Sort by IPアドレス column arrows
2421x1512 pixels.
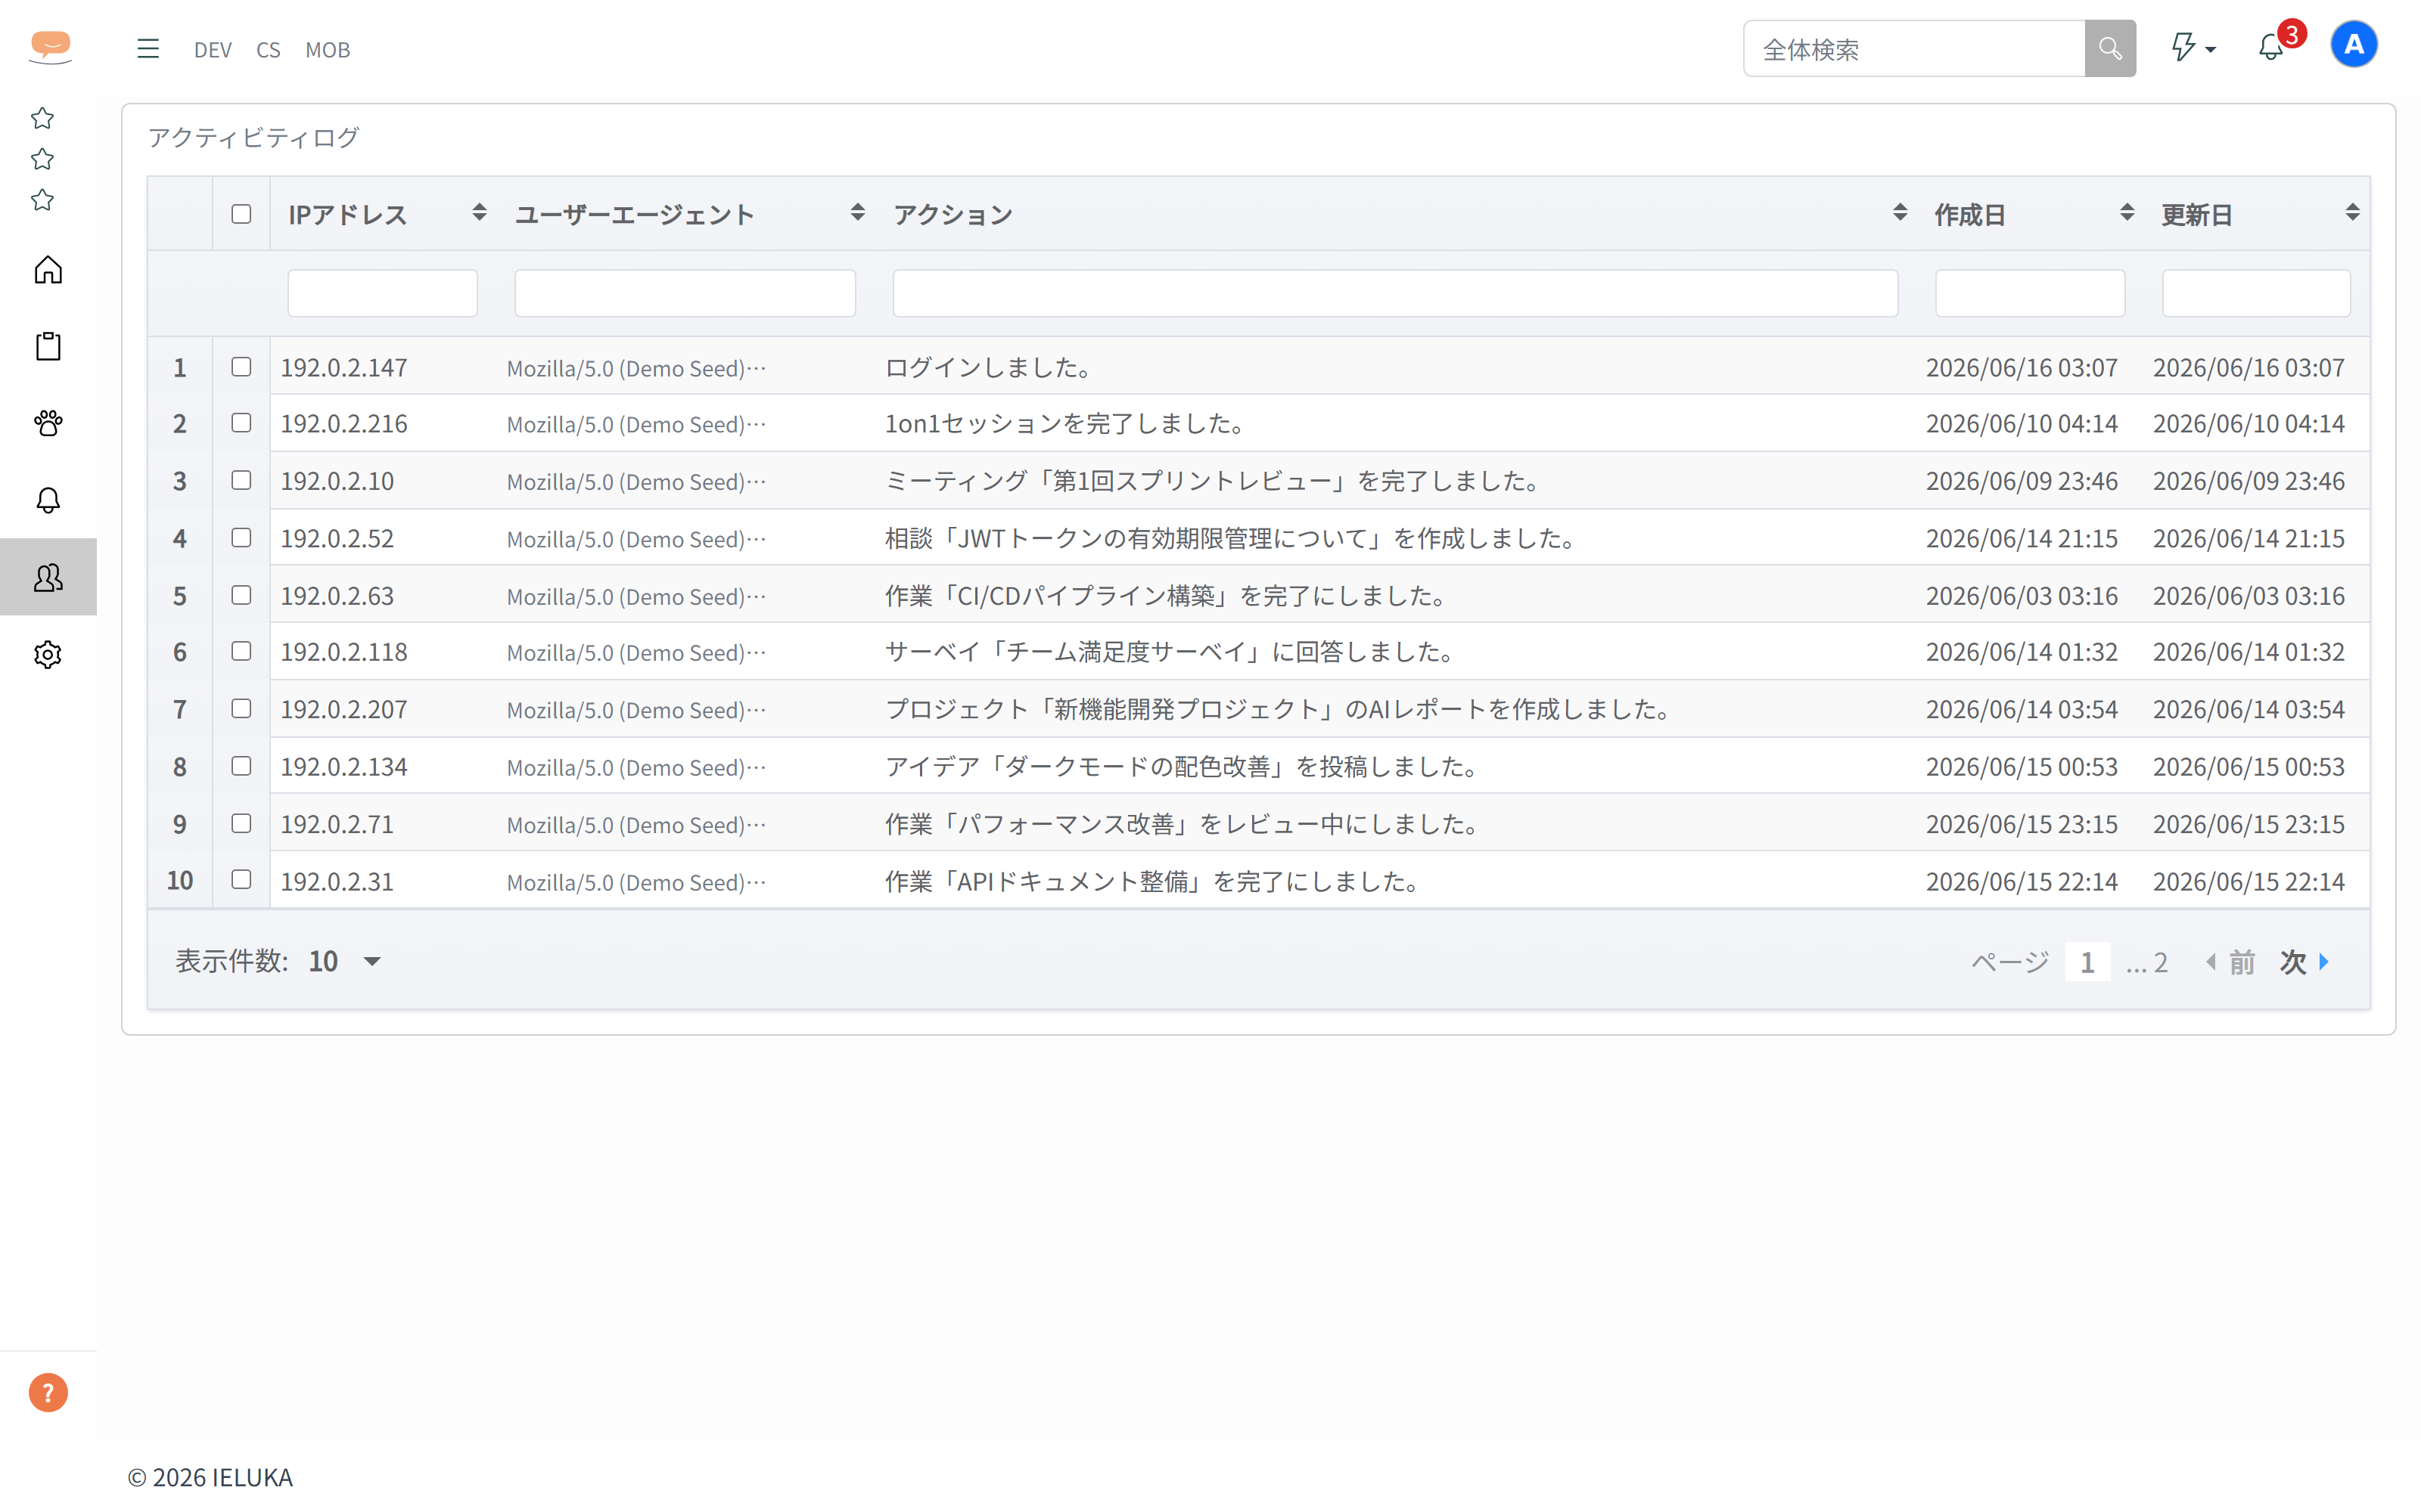tap(479, 212)
